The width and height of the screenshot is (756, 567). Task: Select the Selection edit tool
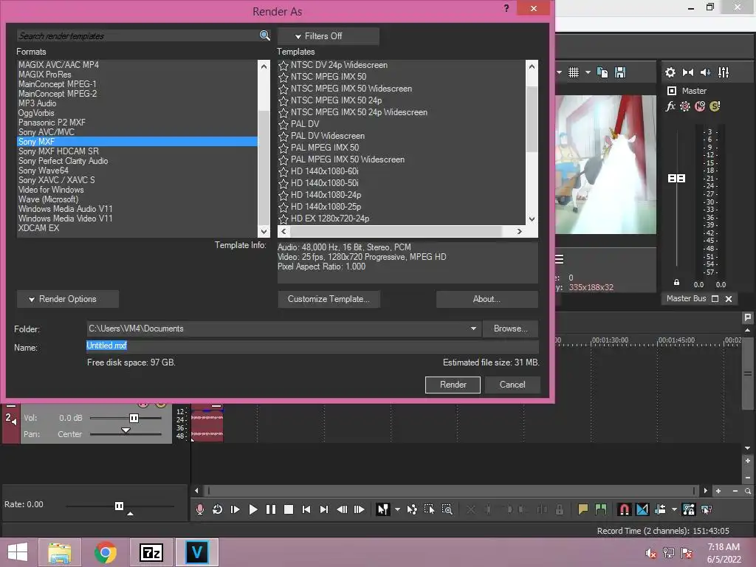pyautogui.click(x=429, y=509)
